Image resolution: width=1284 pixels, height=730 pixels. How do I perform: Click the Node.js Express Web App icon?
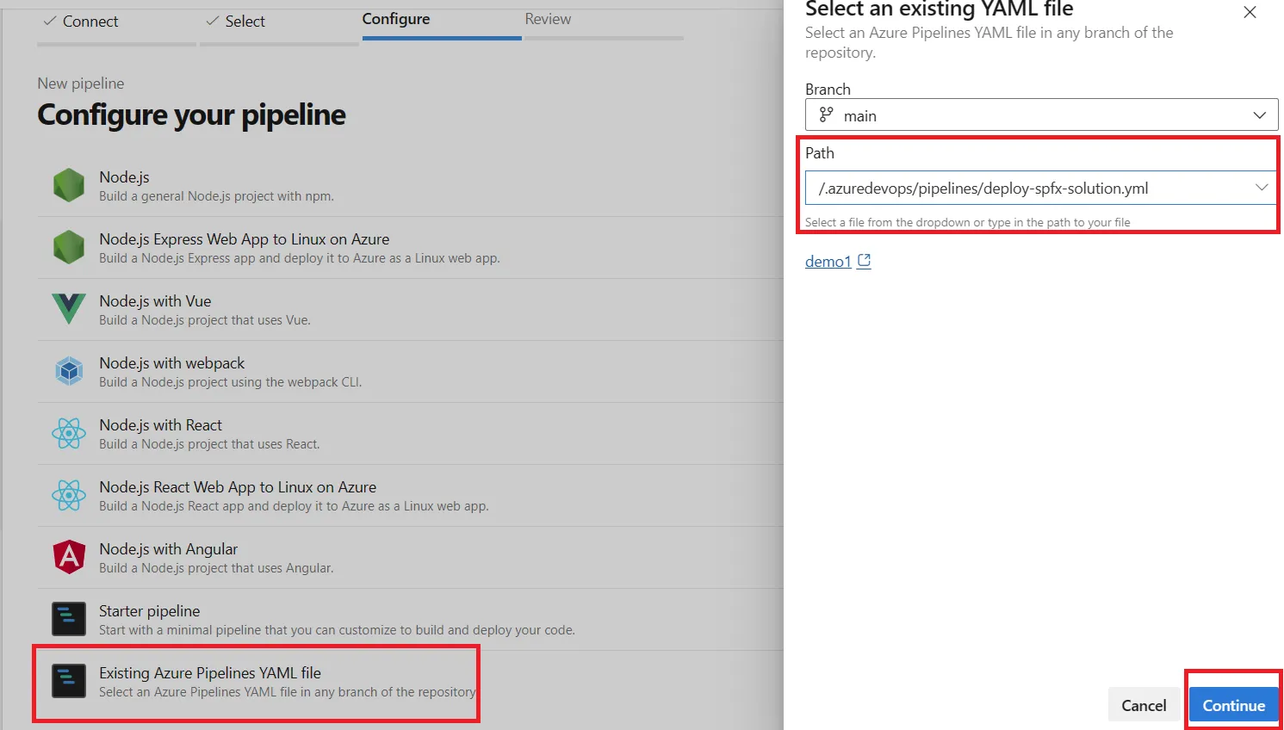[69, 247]
